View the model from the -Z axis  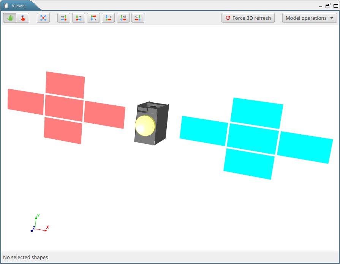(x=138, y=17)
